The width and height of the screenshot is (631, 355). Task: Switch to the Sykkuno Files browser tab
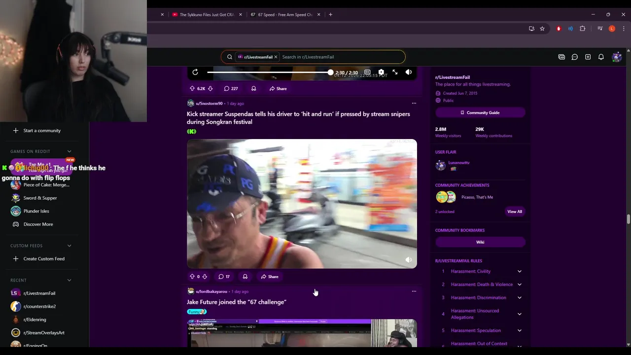tap(207, 15)
